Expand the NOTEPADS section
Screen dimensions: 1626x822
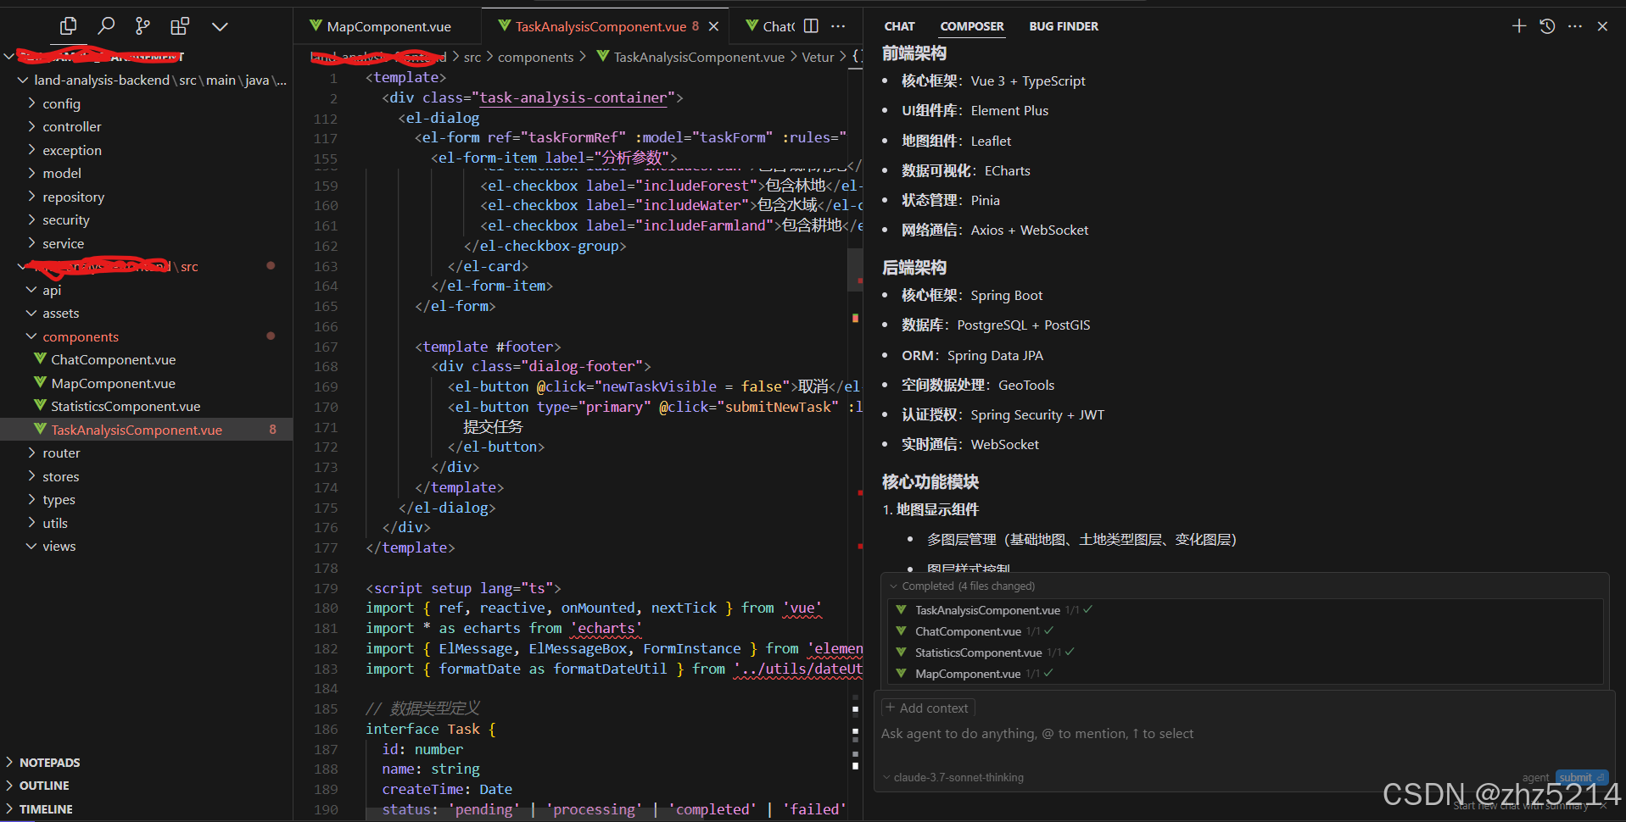click(49, 763)
